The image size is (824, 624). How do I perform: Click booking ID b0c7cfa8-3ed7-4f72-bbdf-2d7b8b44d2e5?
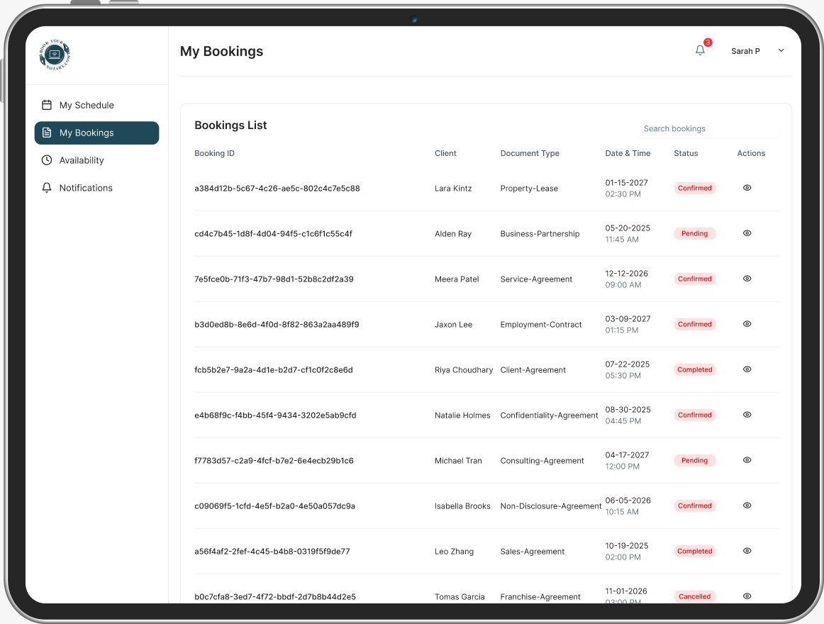[275, 596]
